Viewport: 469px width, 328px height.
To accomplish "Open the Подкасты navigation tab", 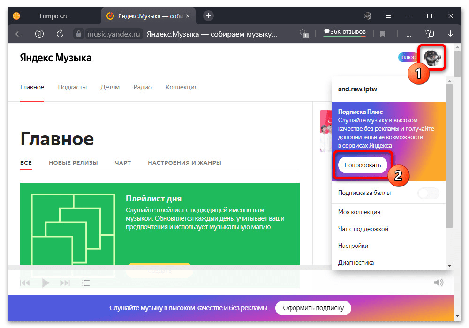I will 72,87.
